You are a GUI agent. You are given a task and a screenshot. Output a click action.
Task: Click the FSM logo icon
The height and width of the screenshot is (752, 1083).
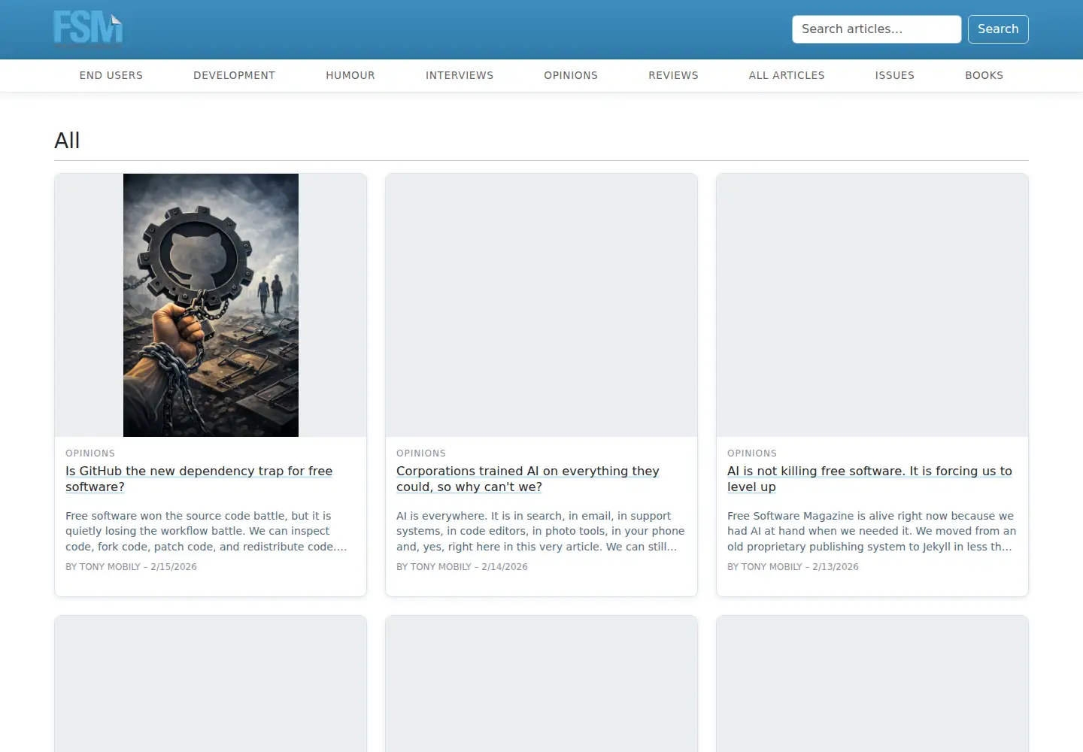pyautogui.click(x=88, y=29)
